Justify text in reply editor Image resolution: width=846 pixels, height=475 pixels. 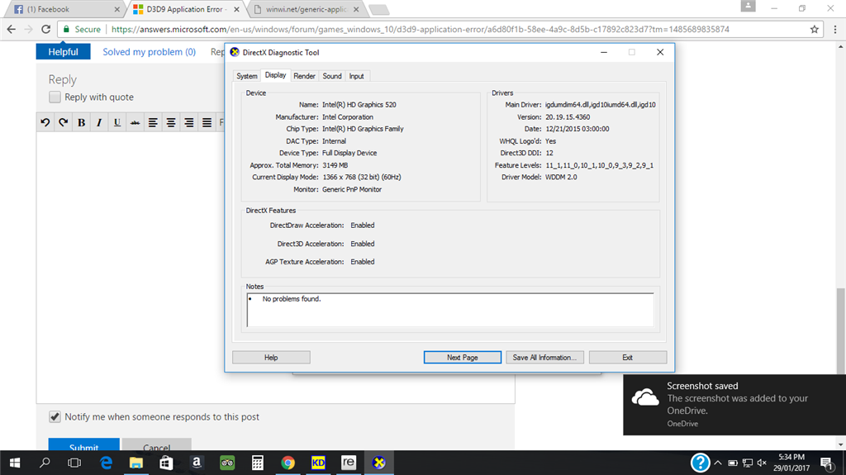point(207,122)
